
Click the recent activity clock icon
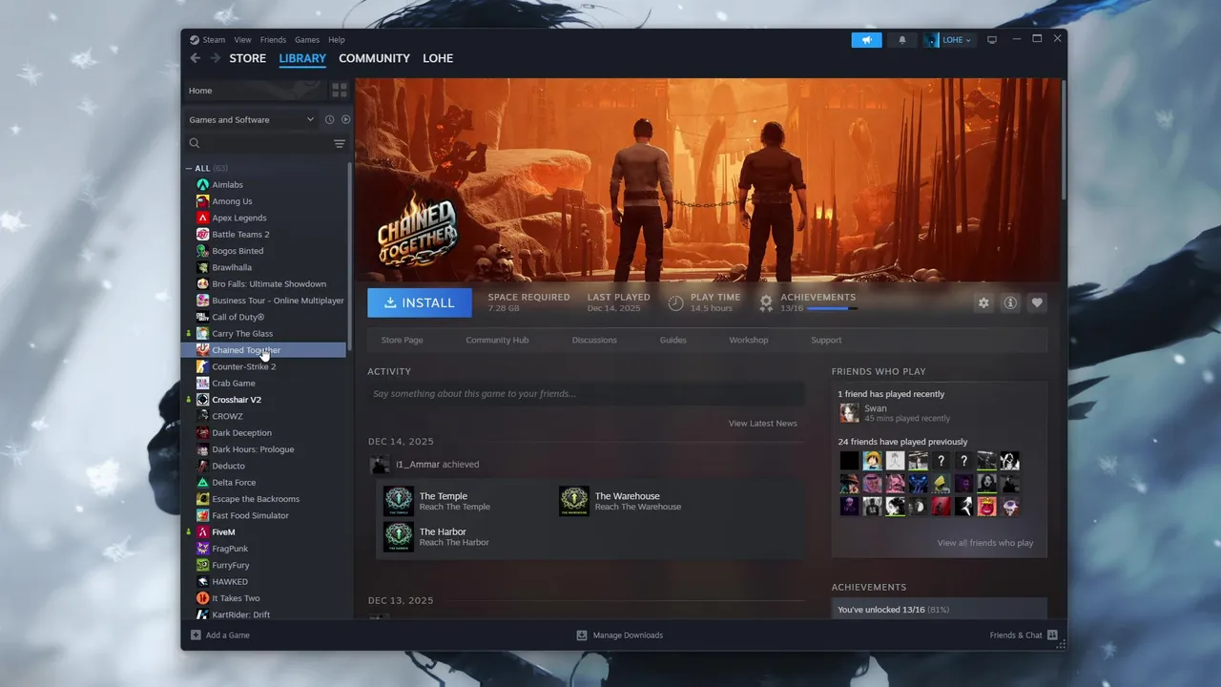coord(329,120)
